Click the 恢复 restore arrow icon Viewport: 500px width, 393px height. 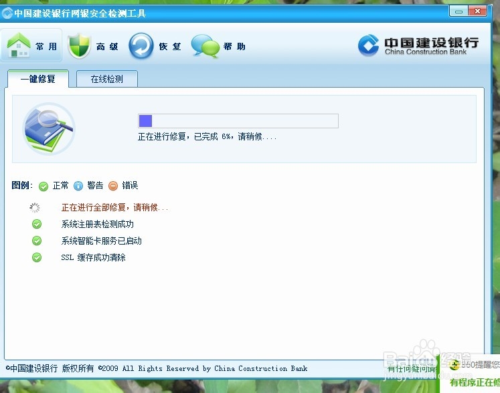click(141, 46)
